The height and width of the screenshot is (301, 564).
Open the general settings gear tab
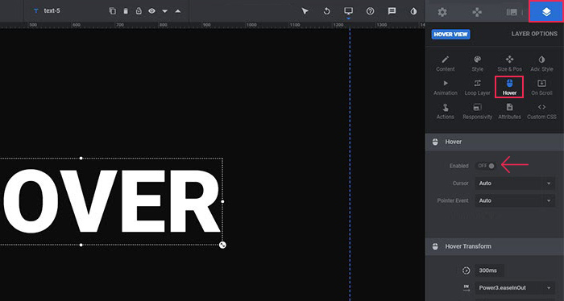[442, 12]
